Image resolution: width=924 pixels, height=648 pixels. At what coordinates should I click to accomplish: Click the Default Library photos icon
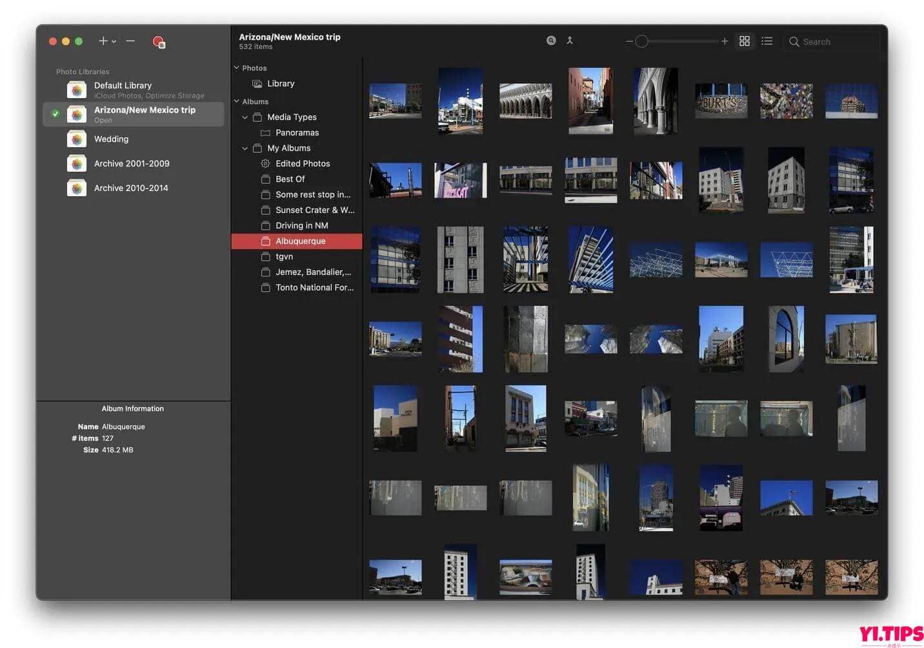point(76,90)
